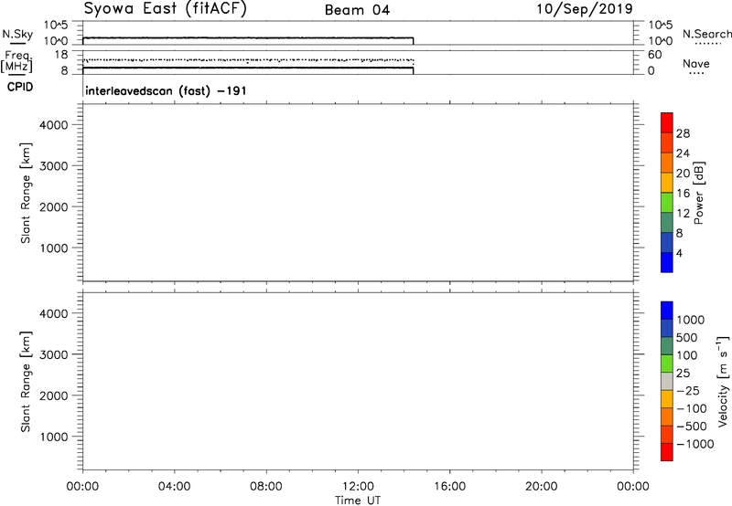Image resolution: width=732 pixels, height=506 pixels.
Task: Click 'interleavedscan (fast) -191' text
Action: [166, 90]
